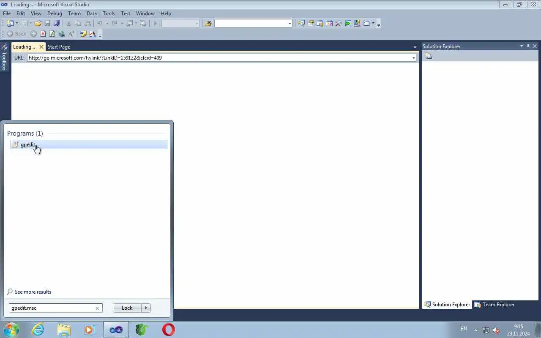Click the Open File folder icon
Image resolution: width=541 pixels, height=338 pixels.
point(38,24)
